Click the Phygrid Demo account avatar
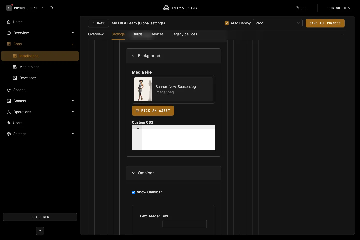360x240 pixels. (9, 8)
